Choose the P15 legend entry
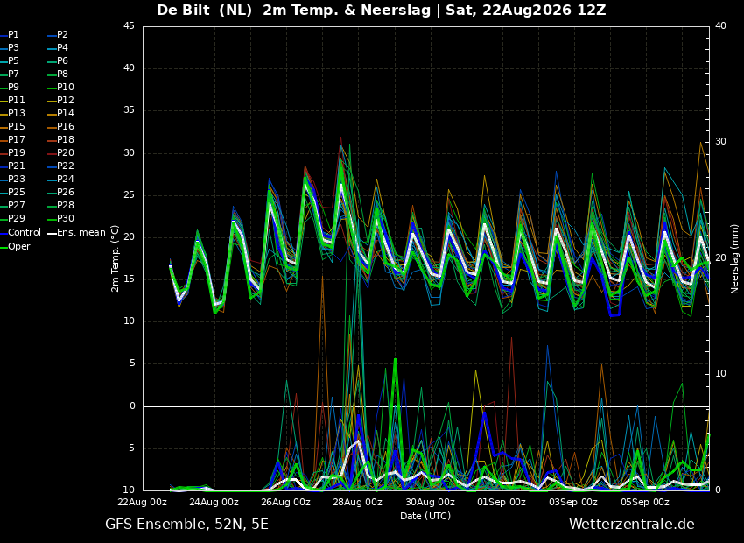 point(16,127)
